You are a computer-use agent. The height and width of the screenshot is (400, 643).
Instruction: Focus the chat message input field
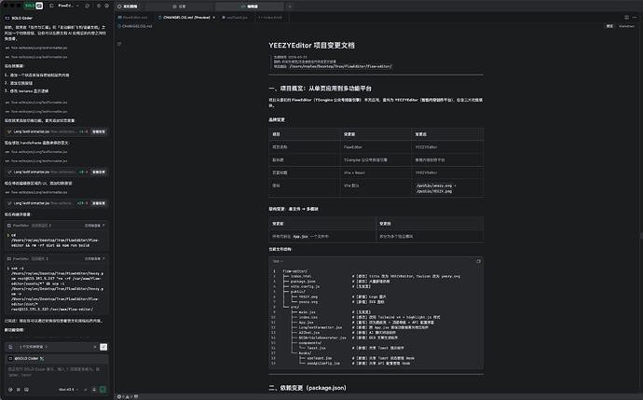57,372
